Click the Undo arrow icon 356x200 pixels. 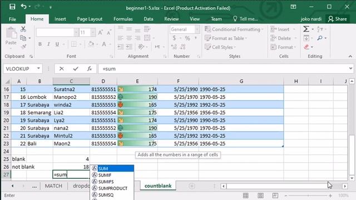tap(23, 7)
